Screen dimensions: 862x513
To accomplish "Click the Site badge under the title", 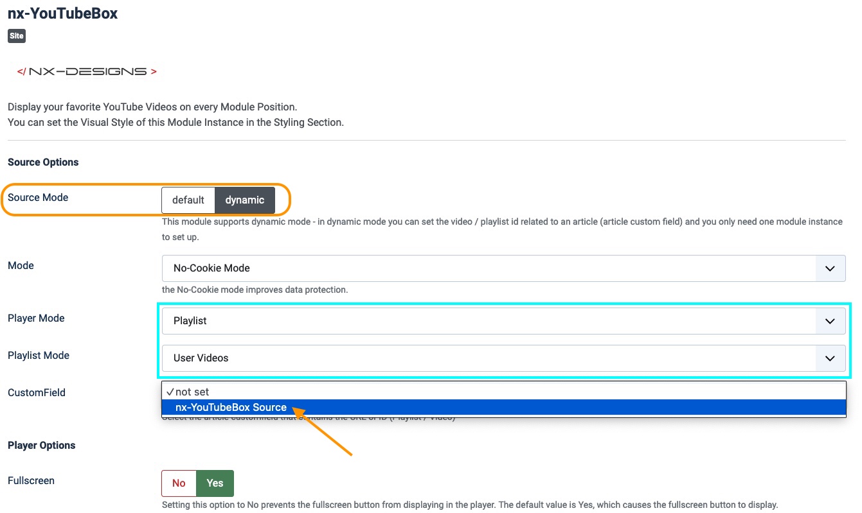I will point(17,36).
